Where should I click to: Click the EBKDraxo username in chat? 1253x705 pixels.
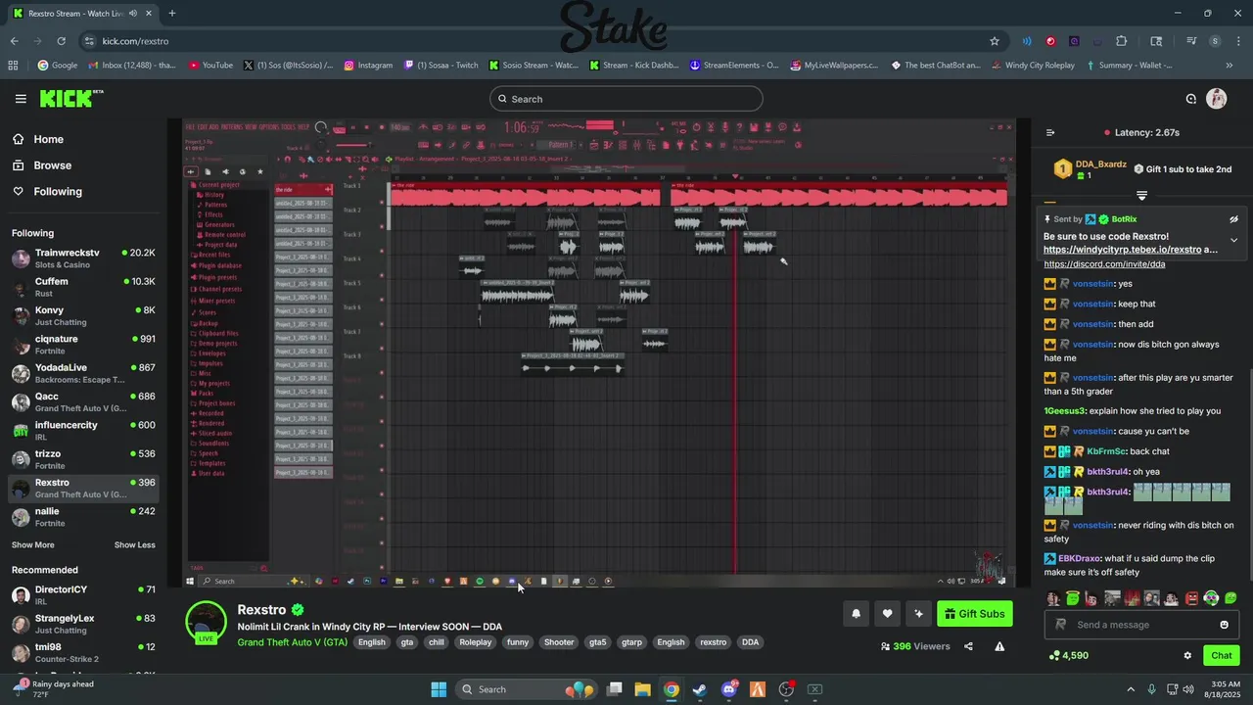(1080, 558)
